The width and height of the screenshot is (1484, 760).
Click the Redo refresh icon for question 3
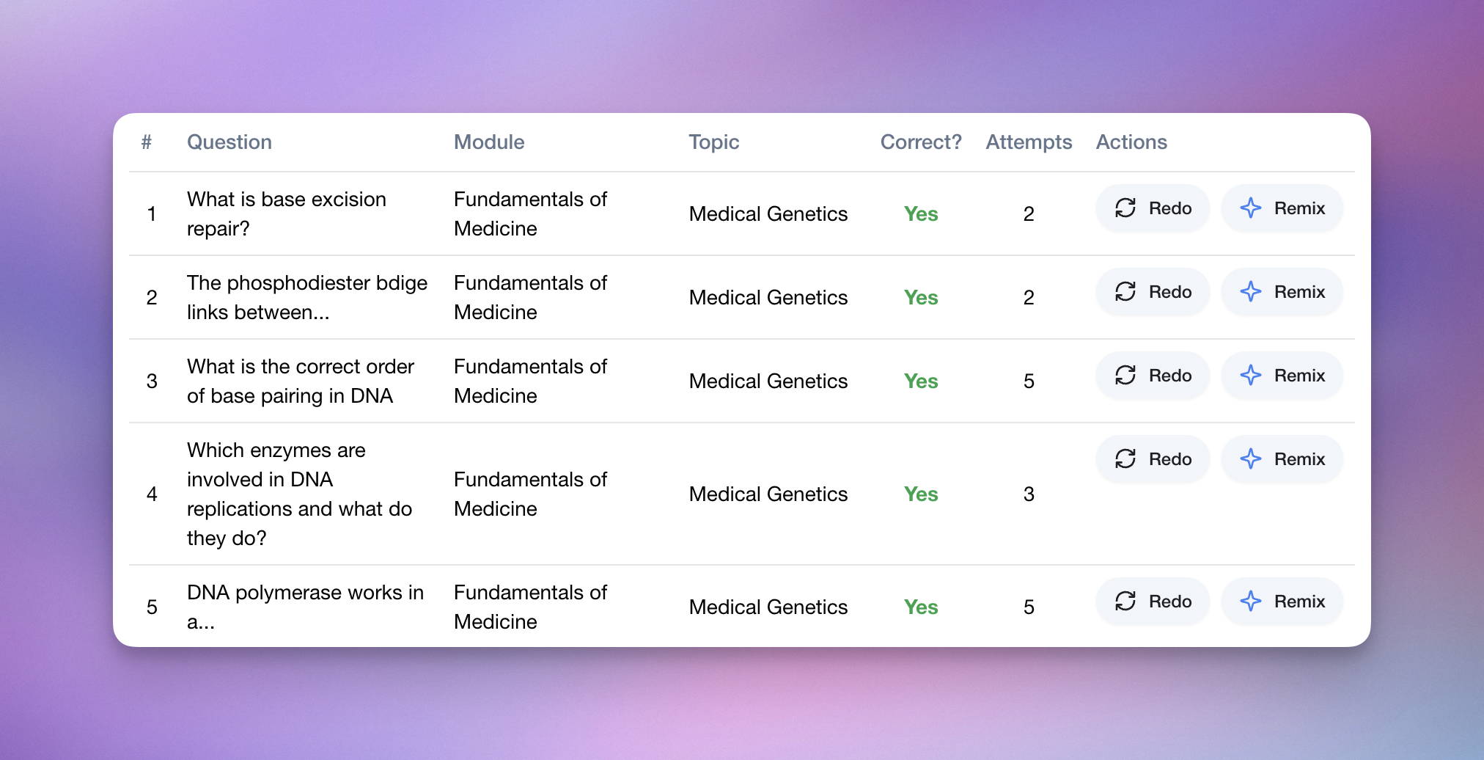[1123, 375]
